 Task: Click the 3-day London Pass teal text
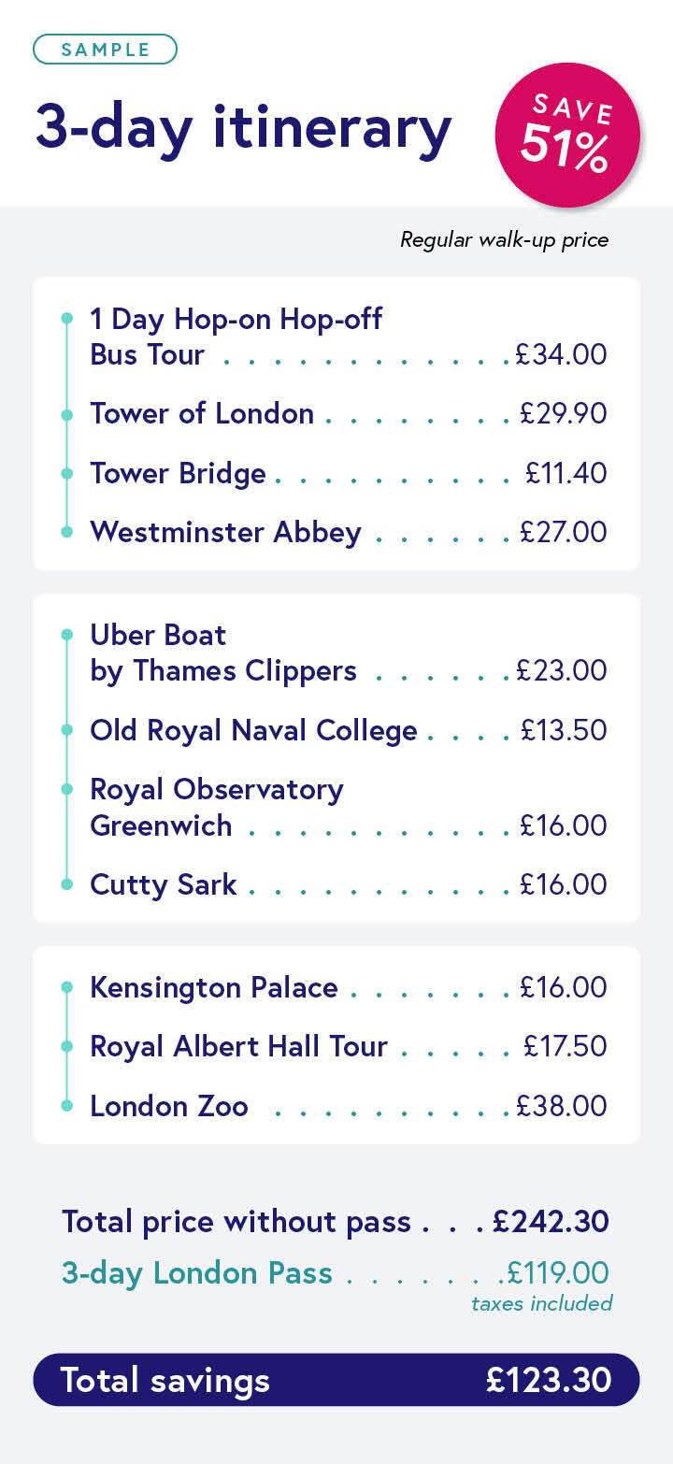[197, 1273]
